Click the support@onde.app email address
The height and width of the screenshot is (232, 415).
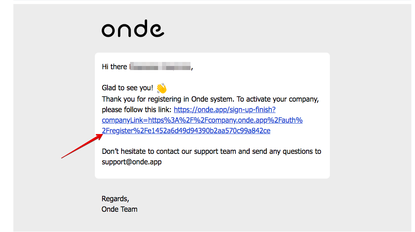coord(132,162)
